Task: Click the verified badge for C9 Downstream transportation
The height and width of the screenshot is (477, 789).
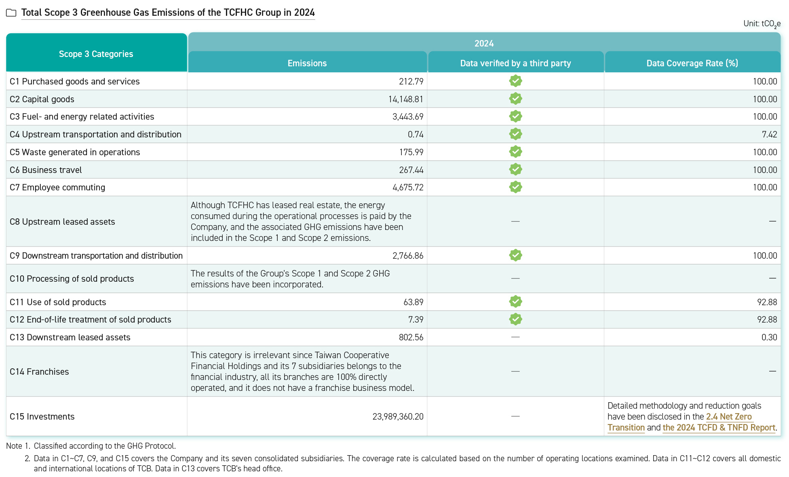Action: (515, 255)
